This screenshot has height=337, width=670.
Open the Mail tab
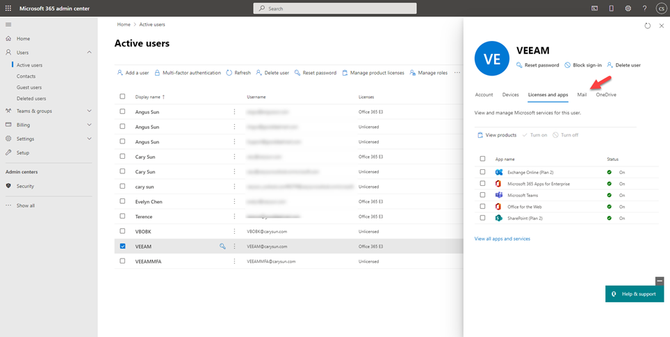(582, 94)
